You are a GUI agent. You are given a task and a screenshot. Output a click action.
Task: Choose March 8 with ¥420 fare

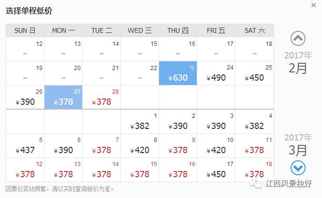(140, 146)
